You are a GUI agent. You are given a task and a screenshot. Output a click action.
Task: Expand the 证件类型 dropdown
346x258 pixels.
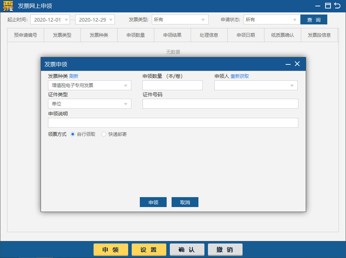click(x=89, y=104)
